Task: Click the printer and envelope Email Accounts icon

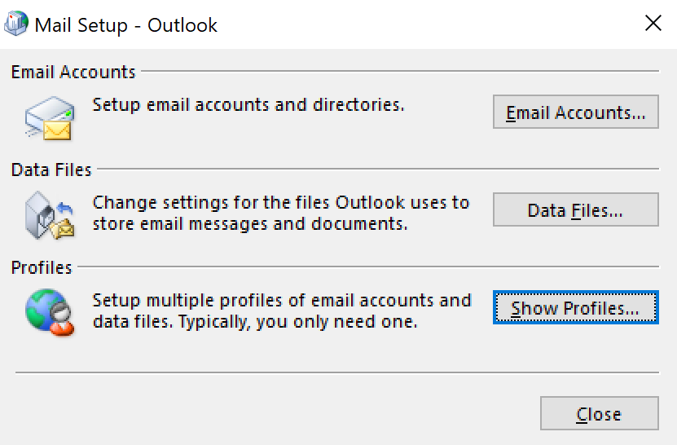Action: click(49, 118)
